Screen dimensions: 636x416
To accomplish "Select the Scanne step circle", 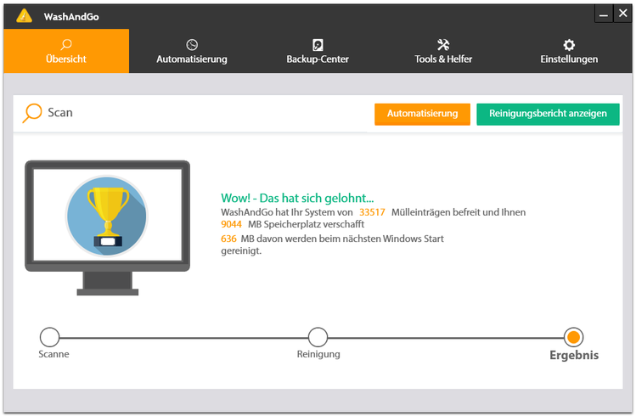I will tap(49, 337).
